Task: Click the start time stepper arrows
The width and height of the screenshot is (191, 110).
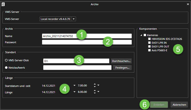Action: point(94,86)
